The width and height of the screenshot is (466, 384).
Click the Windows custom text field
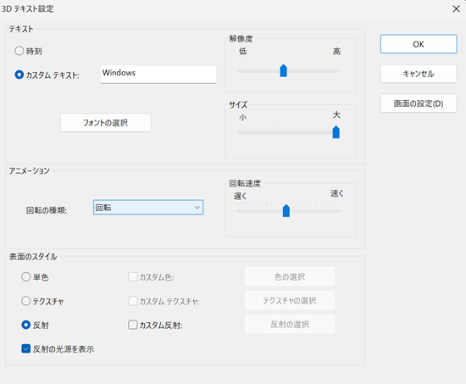pos(158,75)
